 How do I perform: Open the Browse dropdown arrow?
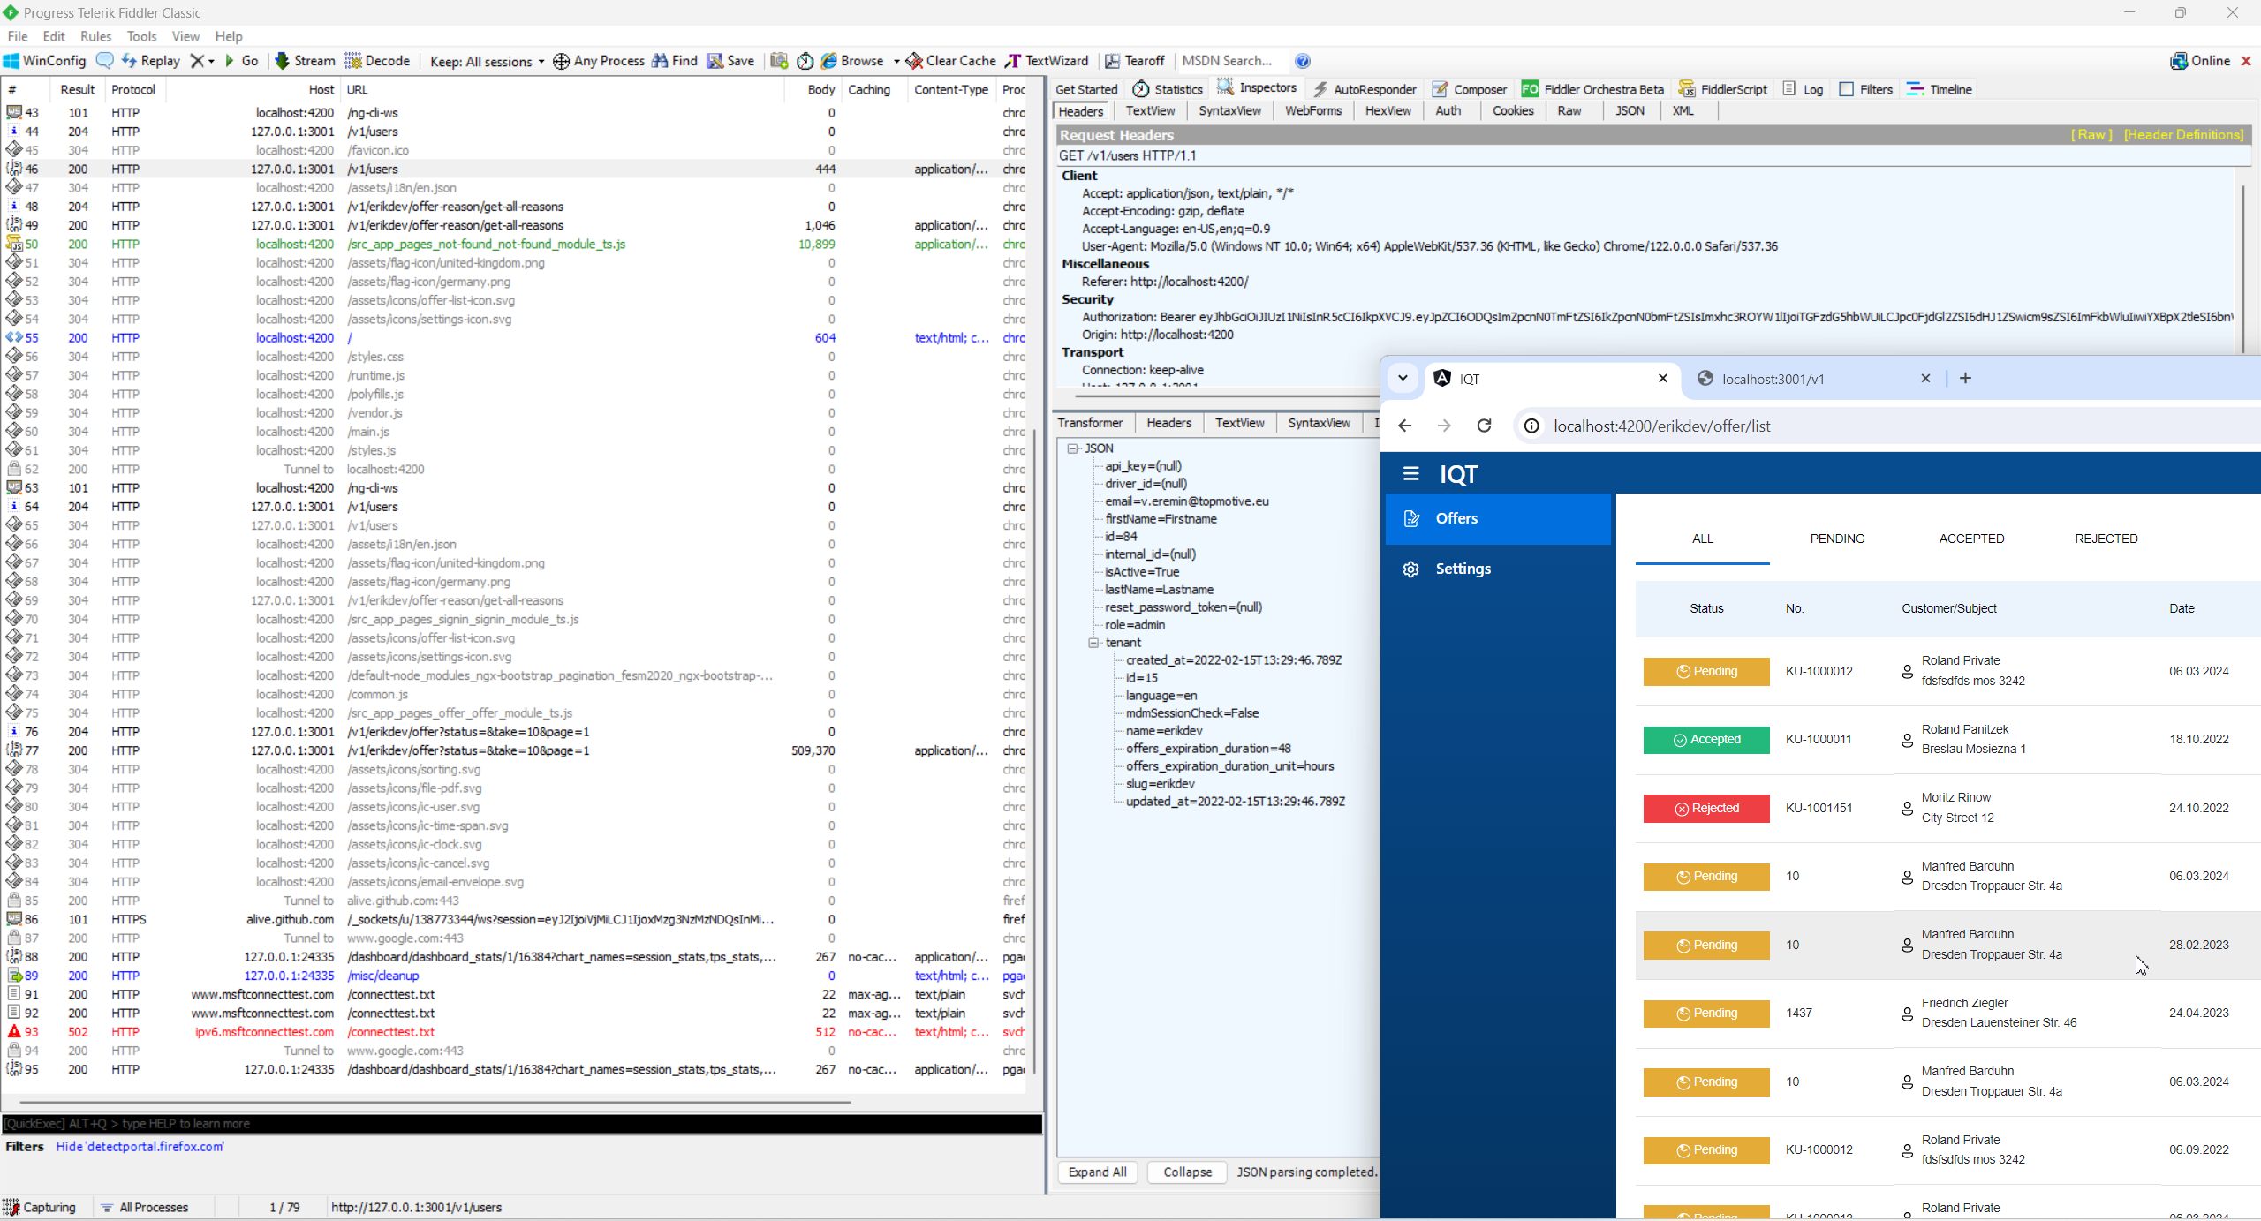click(x=896, y=61)
